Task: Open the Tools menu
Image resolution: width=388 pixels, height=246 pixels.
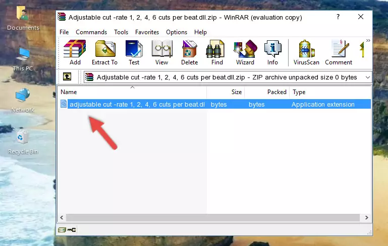Action: coord(121,32)
